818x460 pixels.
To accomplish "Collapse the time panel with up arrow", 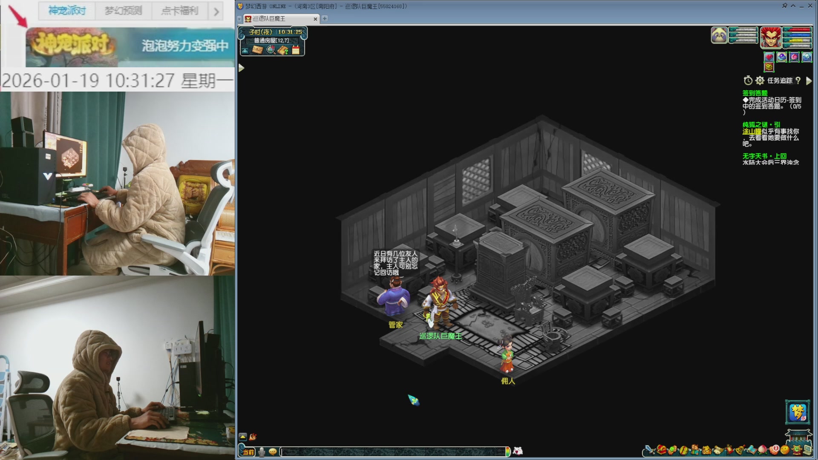I will 245,51.
